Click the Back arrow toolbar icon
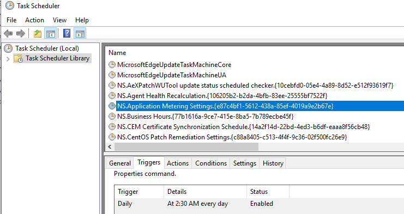This screenshot has width=404, height=214. 8,33
